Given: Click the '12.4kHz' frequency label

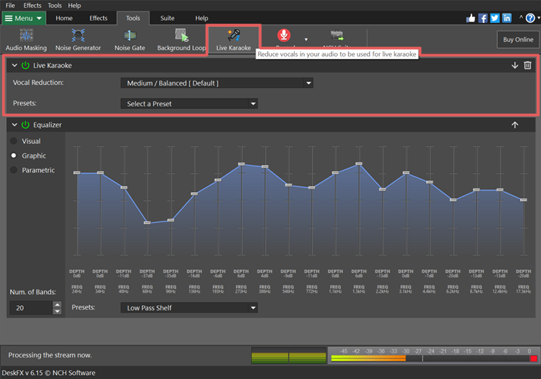Looking at the screenshot, I should 500,291.
